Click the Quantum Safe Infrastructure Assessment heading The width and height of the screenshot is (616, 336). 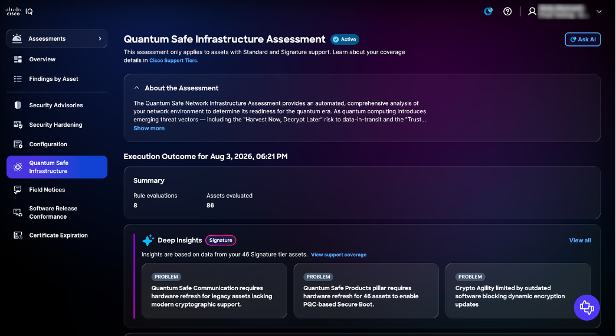point(224,39)
